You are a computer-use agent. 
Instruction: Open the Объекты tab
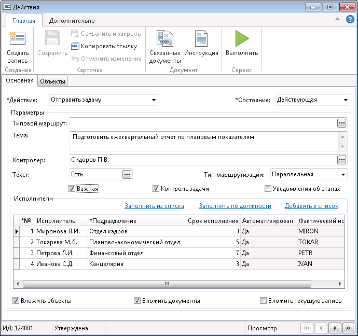point(52,81)
